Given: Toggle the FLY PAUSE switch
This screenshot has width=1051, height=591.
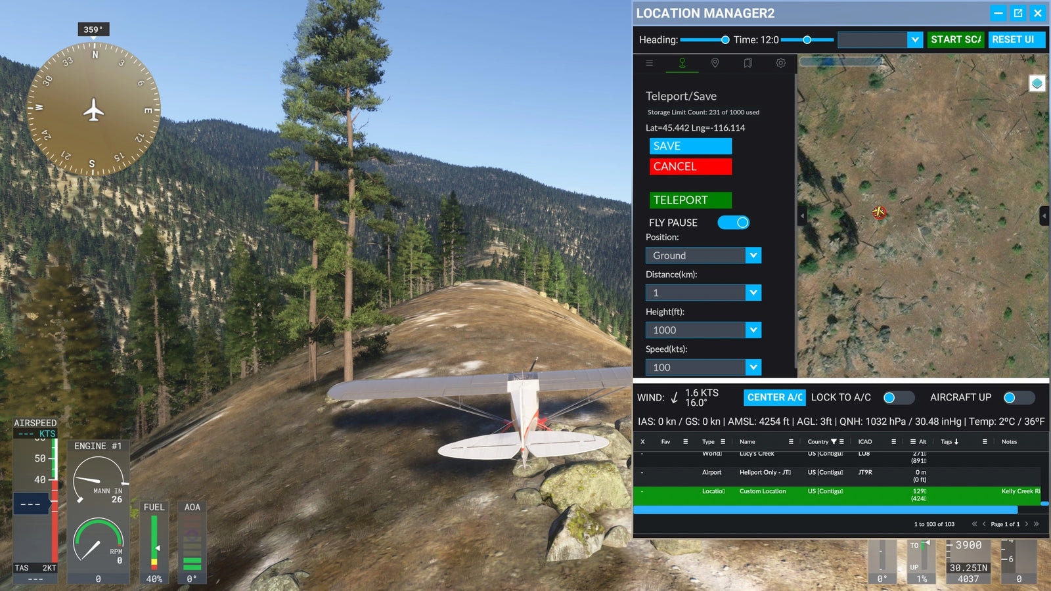Looking at the screenshot, I should (x=733, y=223).
